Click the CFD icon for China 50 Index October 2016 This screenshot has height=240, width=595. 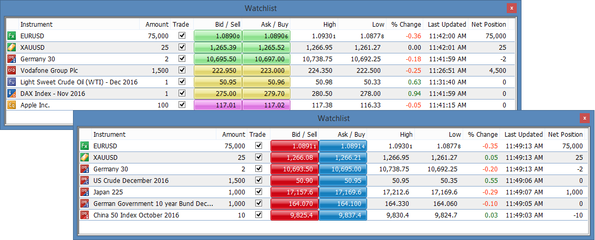tap(84, 215)
